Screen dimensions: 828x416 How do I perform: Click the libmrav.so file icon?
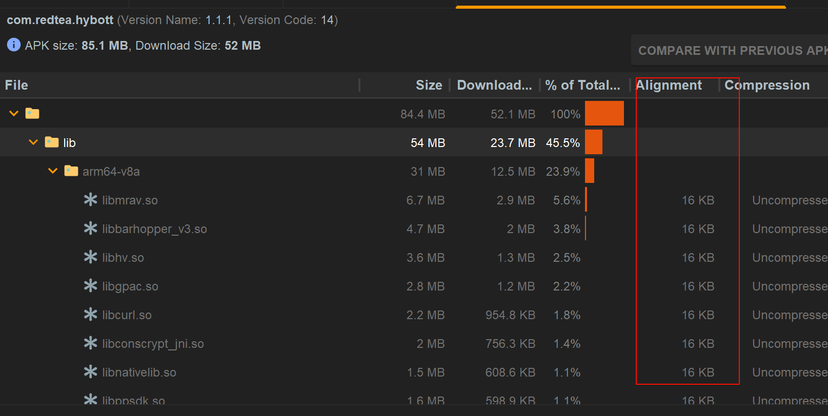(91, 200)
